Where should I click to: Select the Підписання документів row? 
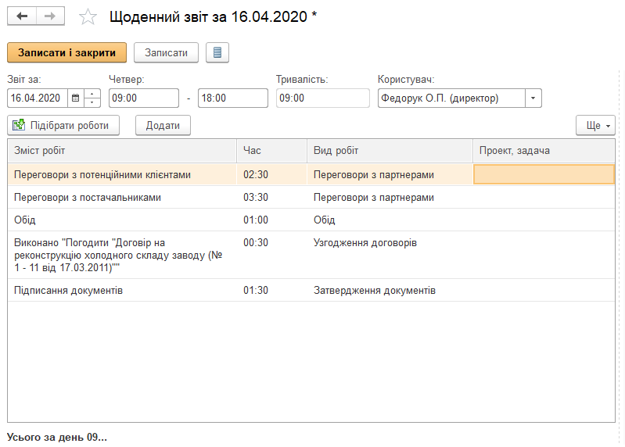click(x=121, y=290)
